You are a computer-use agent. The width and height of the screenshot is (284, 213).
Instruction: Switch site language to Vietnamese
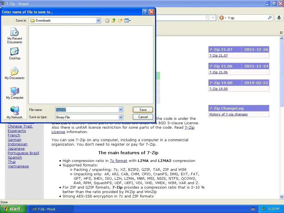[18, 166]
